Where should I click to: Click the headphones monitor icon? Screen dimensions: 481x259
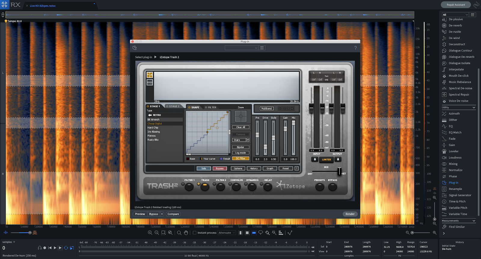[x=40, y=248]
